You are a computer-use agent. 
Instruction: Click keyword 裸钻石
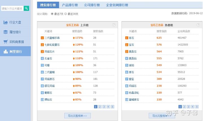pyautogui.click(x=48, y=100)
